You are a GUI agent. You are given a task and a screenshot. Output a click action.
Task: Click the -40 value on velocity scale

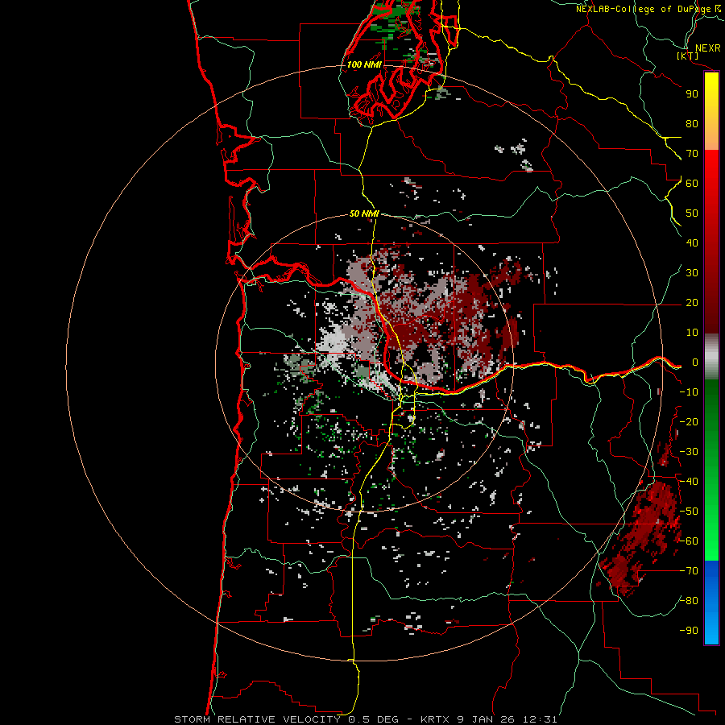[689, 482]
